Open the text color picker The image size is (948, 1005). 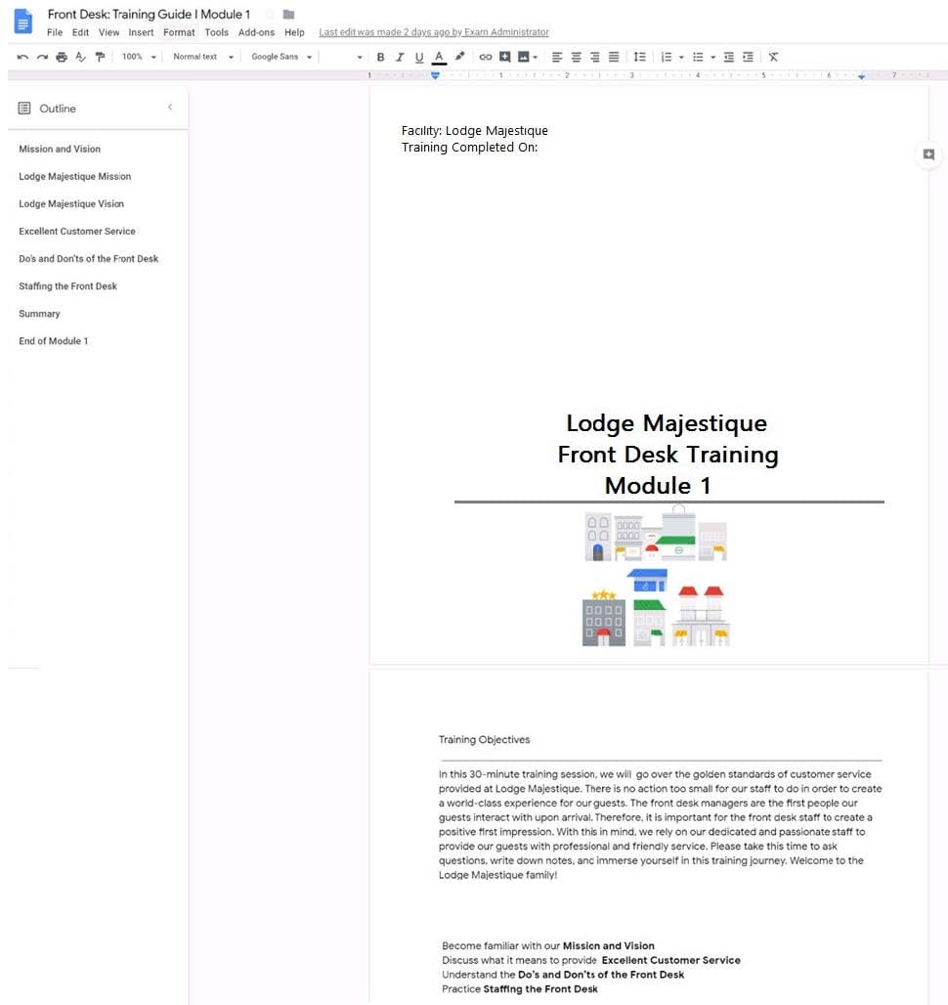(x=439, y=57)
